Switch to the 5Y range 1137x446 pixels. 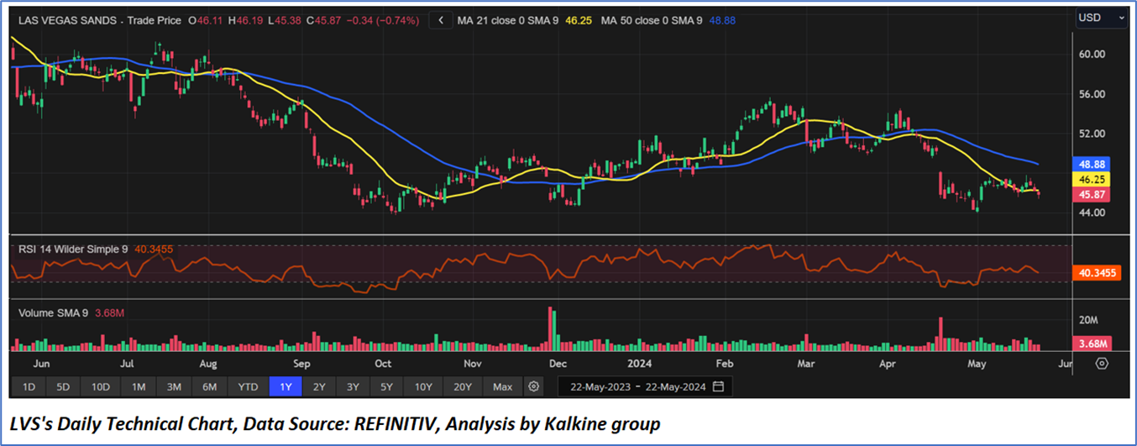point(385,386)
